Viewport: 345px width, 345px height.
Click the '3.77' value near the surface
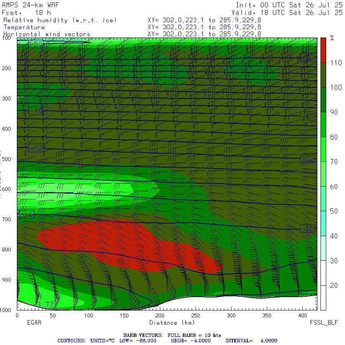[45, 305]
